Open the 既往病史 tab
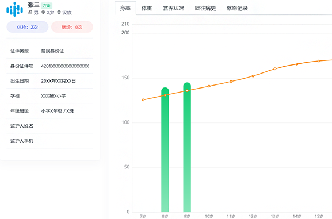 (205, 8)
